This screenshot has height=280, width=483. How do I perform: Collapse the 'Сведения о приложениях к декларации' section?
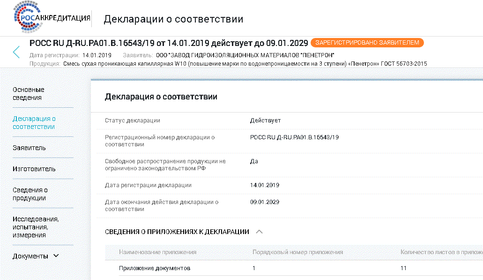point(260,232)
